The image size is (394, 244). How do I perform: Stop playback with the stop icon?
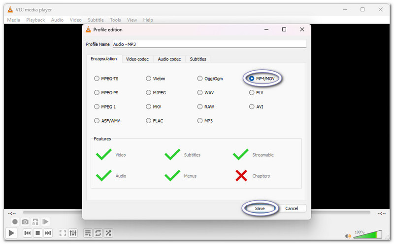click(38, 233)
